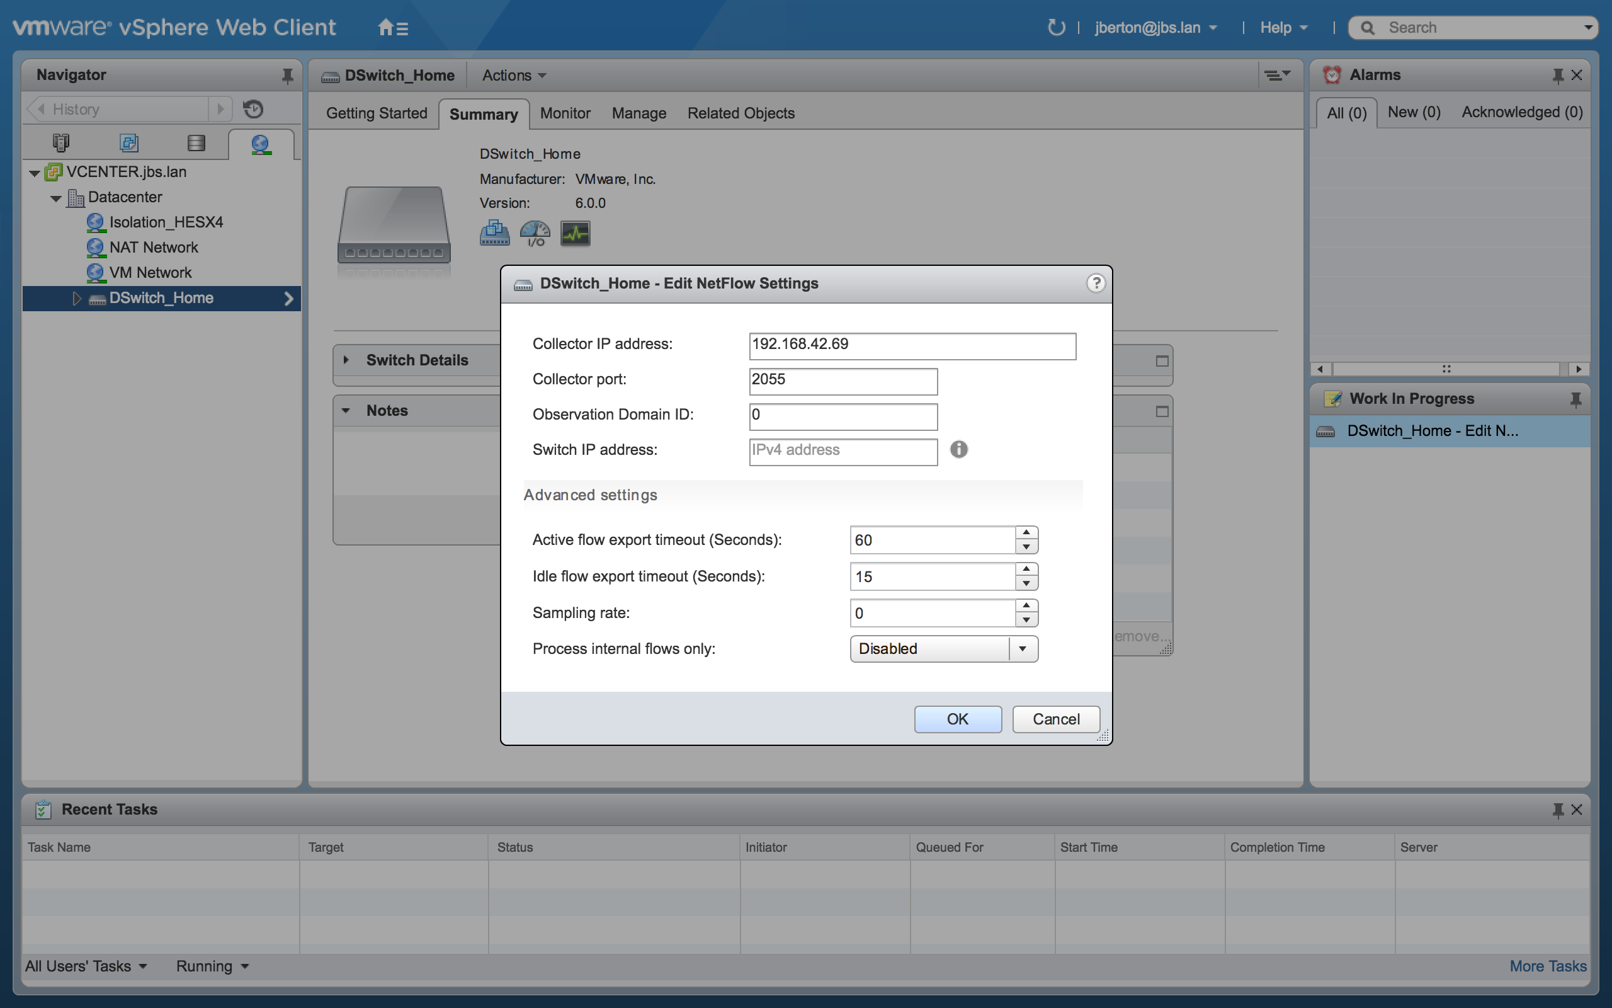Open the More Tasks link
The image size is (1612, 1008).
(x=1547, y=966)
